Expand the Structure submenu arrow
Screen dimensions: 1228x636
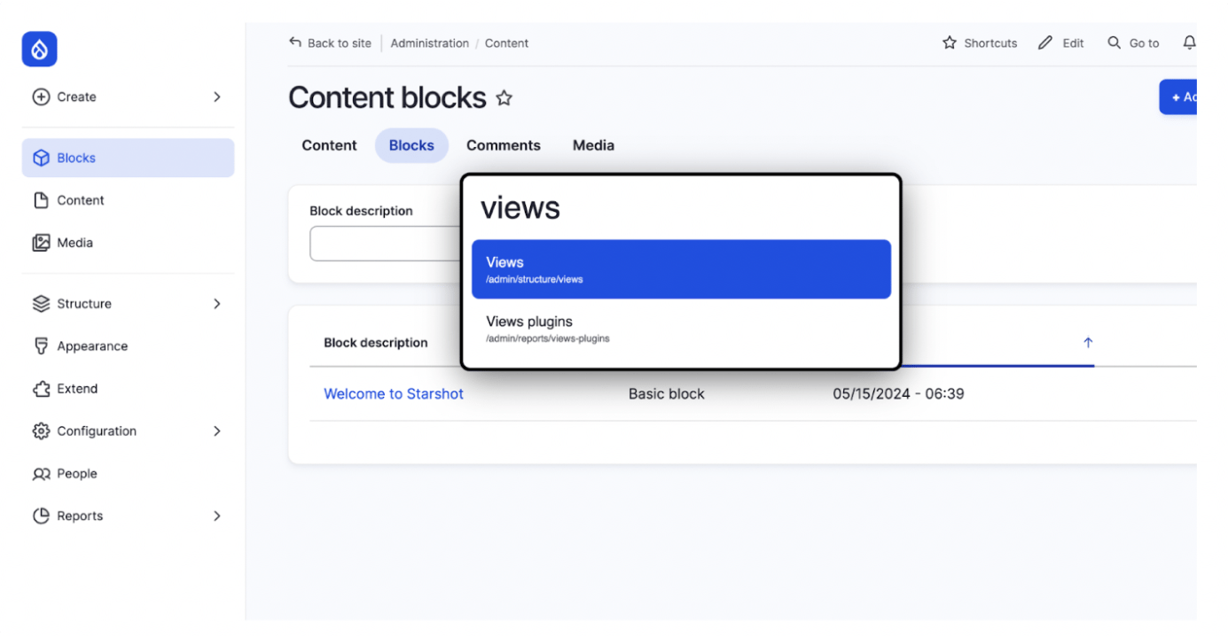click(x=217, y=304)
